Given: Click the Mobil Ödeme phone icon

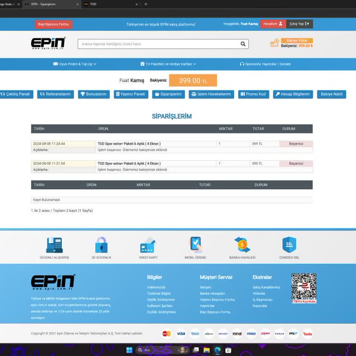Looking at the screenshot, I should point(196,245).
